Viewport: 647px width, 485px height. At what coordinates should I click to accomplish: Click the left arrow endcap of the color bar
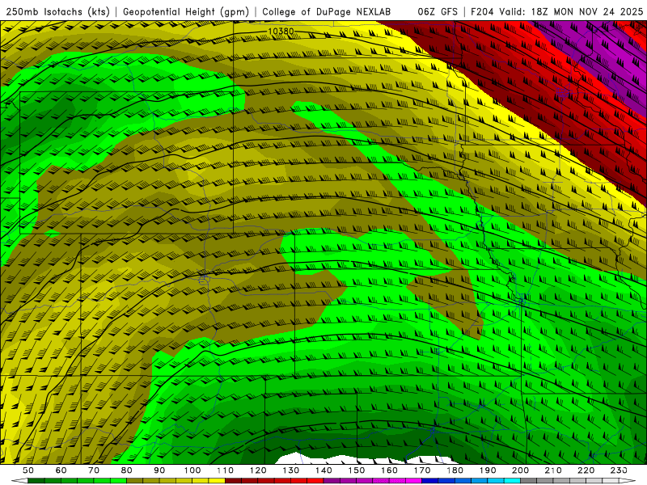point(19,481)
